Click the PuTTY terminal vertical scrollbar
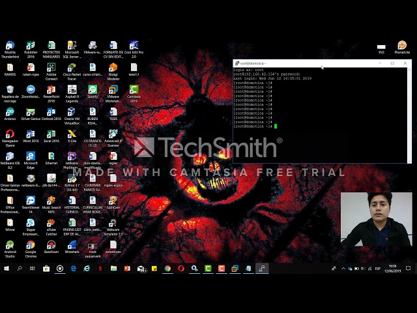 (409, 115)
